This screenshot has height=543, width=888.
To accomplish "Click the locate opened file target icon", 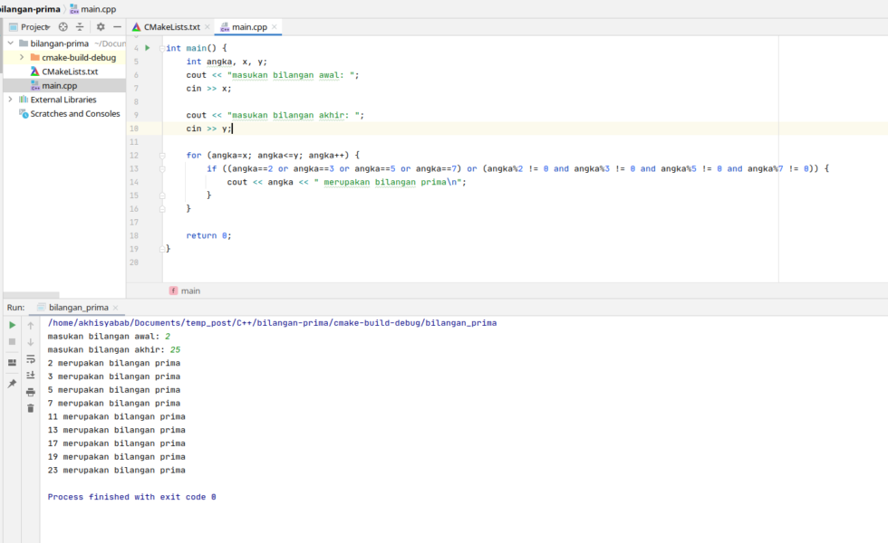I will 63,27.
